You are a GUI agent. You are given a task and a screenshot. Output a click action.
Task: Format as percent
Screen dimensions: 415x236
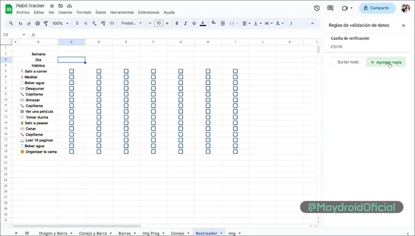point(85,23)
